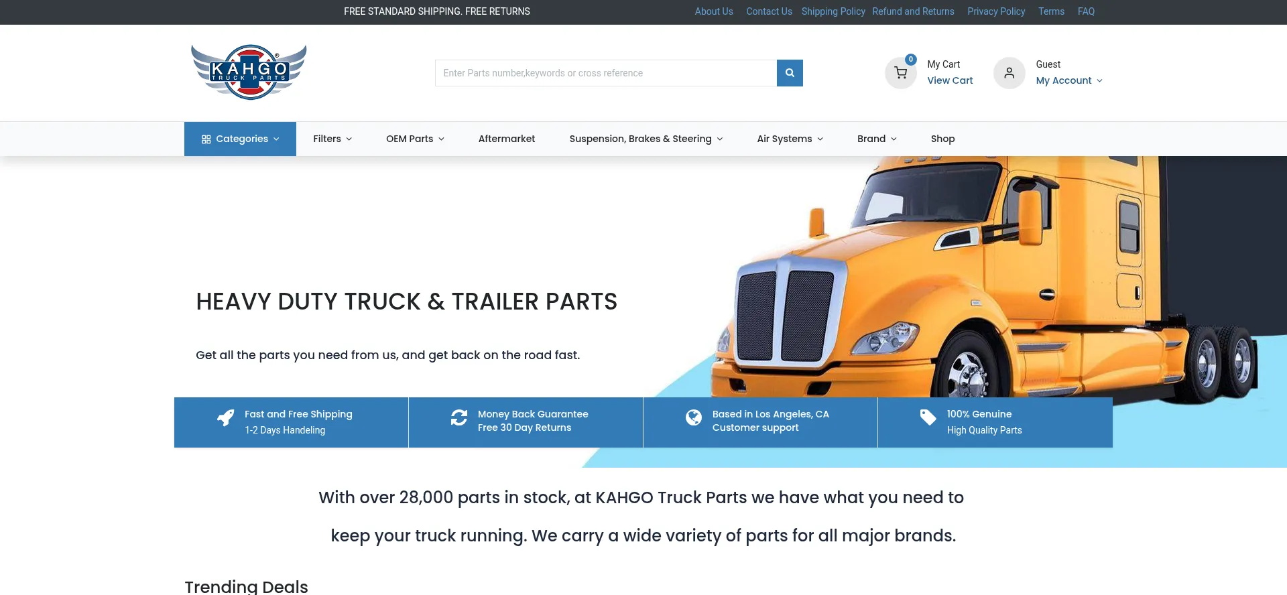Click the search magnifier button

pyautogui.click(x=790, y=73)
